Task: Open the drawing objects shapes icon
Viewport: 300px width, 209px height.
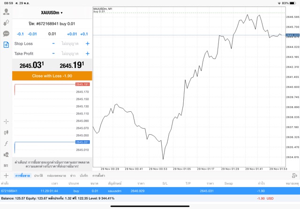Action: tap(6, 154)
